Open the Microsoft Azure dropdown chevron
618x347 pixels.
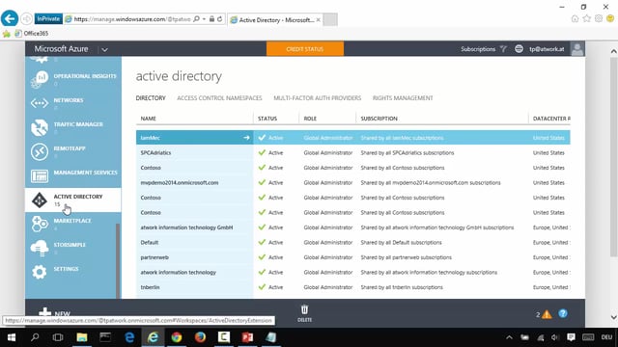tap(104, 49)
